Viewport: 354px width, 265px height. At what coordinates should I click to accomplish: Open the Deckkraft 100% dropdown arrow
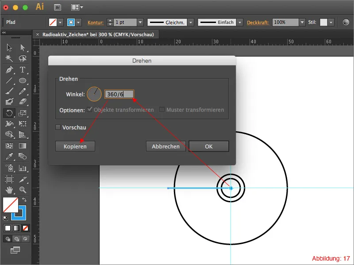[302, 23]
